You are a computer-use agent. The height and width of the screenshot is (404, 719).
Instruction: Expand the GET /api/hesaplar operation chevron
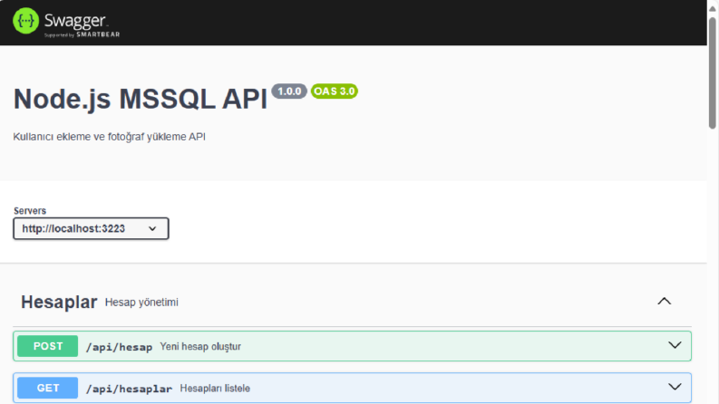click(675, 387)
